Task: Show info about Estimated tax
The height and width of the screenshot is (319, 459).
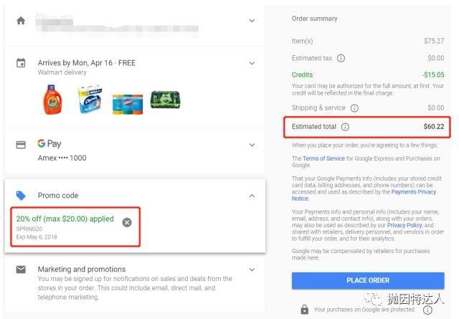Action: point(341,58)
